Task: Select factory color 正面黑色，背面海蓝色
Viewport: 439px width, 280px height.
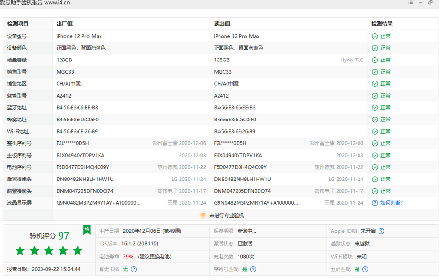Action: [x=81, y=48]
